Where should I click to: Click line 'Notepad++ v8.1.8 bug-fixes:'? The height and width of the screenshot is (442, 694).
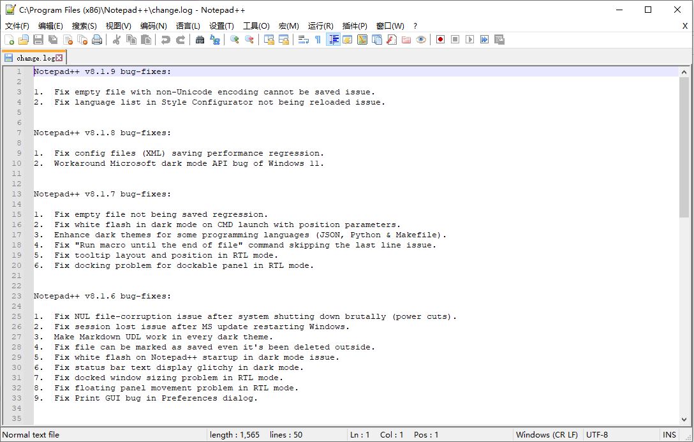point(102,133)
